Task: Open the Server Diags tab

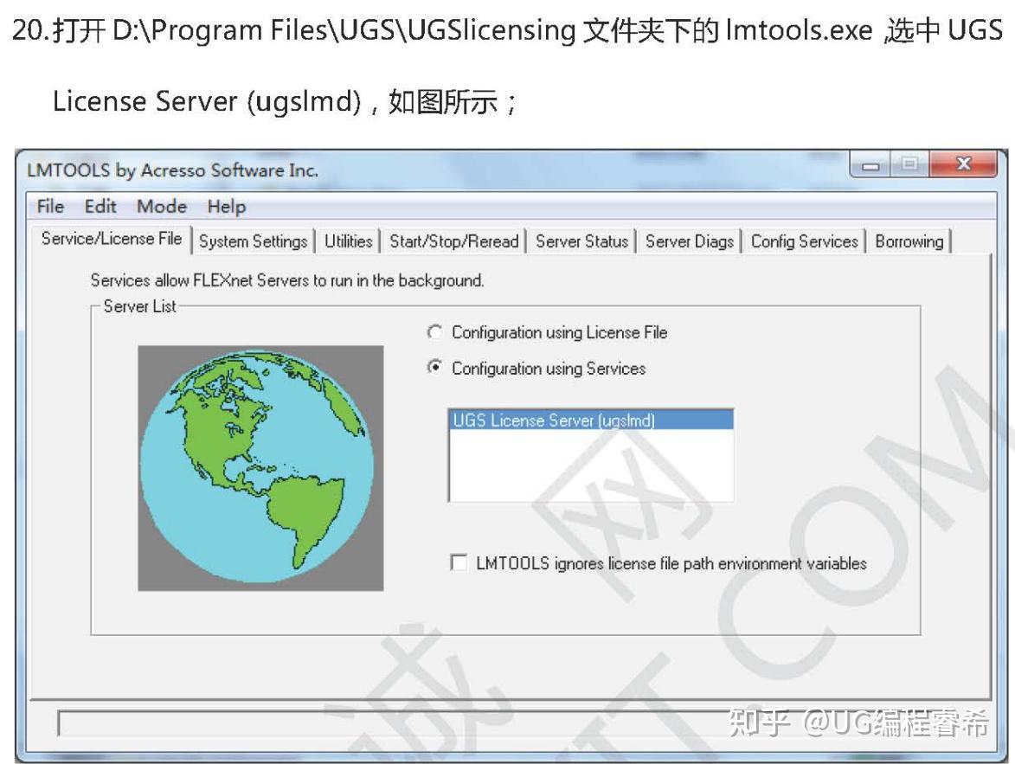Action: coord(690,242)
